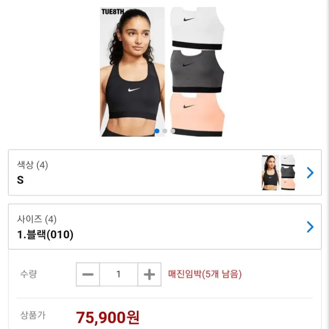The width and height of the screenshot is (329, 329).
Task: Select the second carousel dot indicator
Action: (165, 131)
